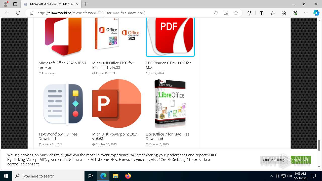This screenshot has width=322, height=181.
Task: Open File Explorer from taskbar
Action: [x=116, y=176]
